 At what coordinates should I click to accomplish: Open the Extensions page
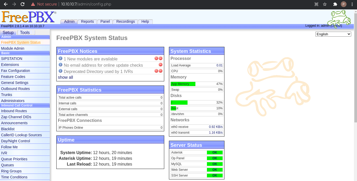coord(25,65)
